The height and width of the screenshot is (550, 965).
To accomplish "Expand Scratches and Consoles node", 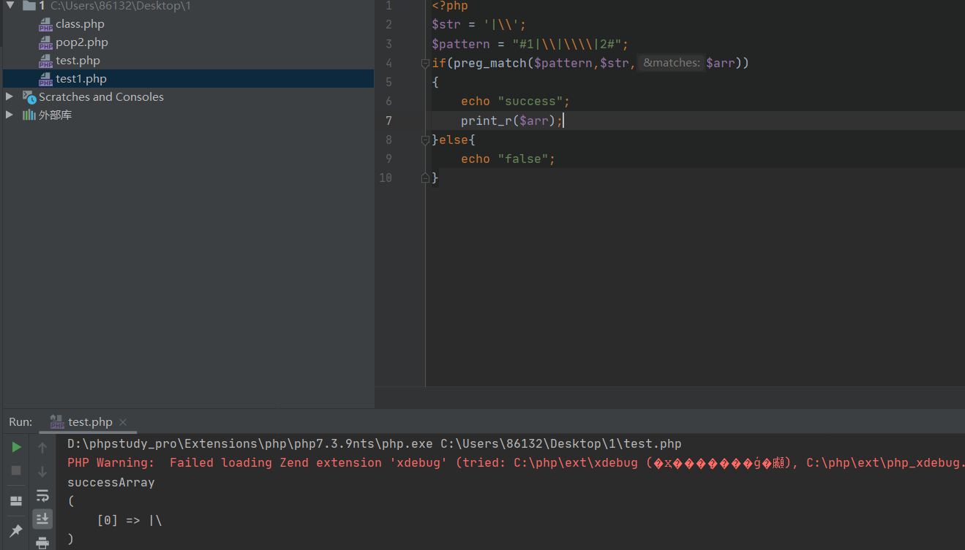I will [x=10, y=96].
